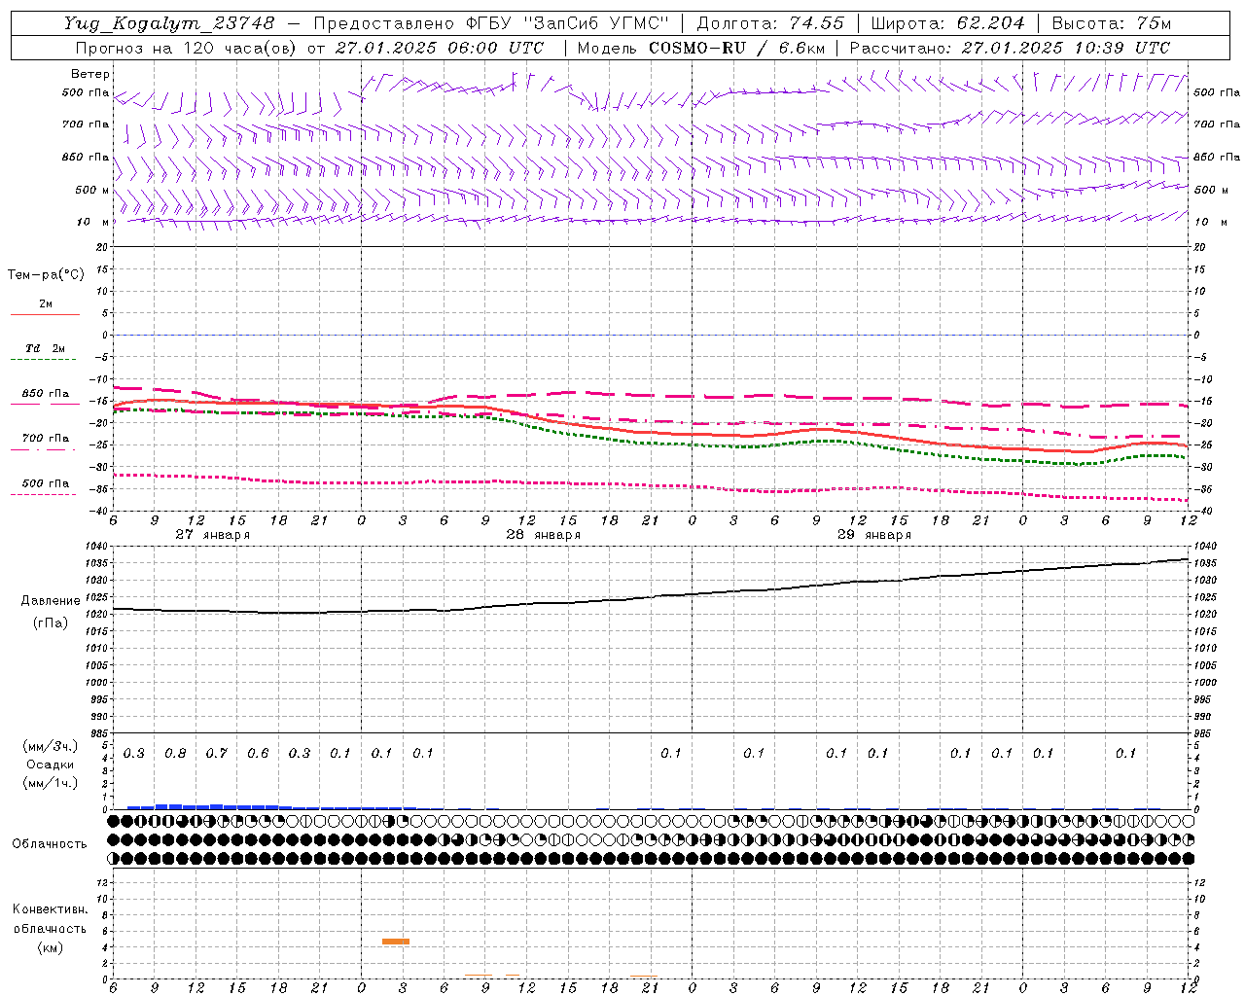Click the Широта: 62.204 value
This screenshot has width=1245, height=996.
pos(947,23)
